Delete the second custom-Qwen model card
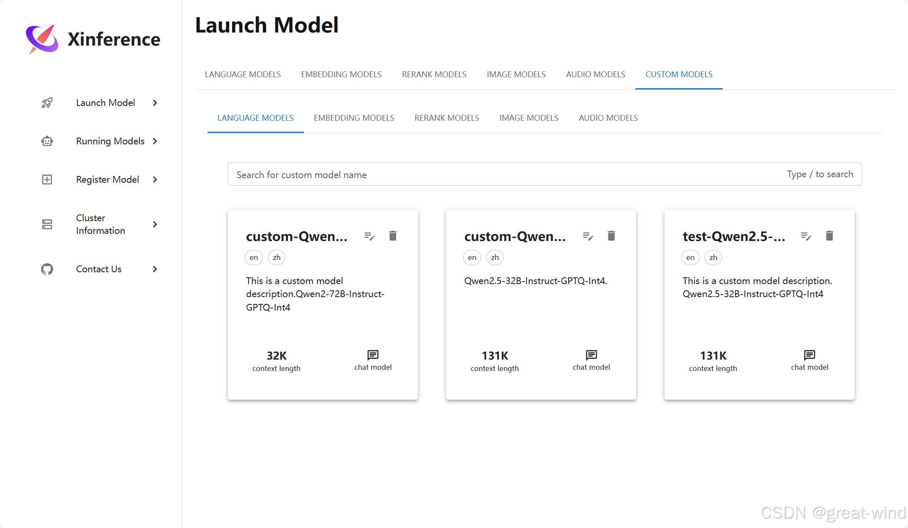908x528 pixels. (611, 236)
